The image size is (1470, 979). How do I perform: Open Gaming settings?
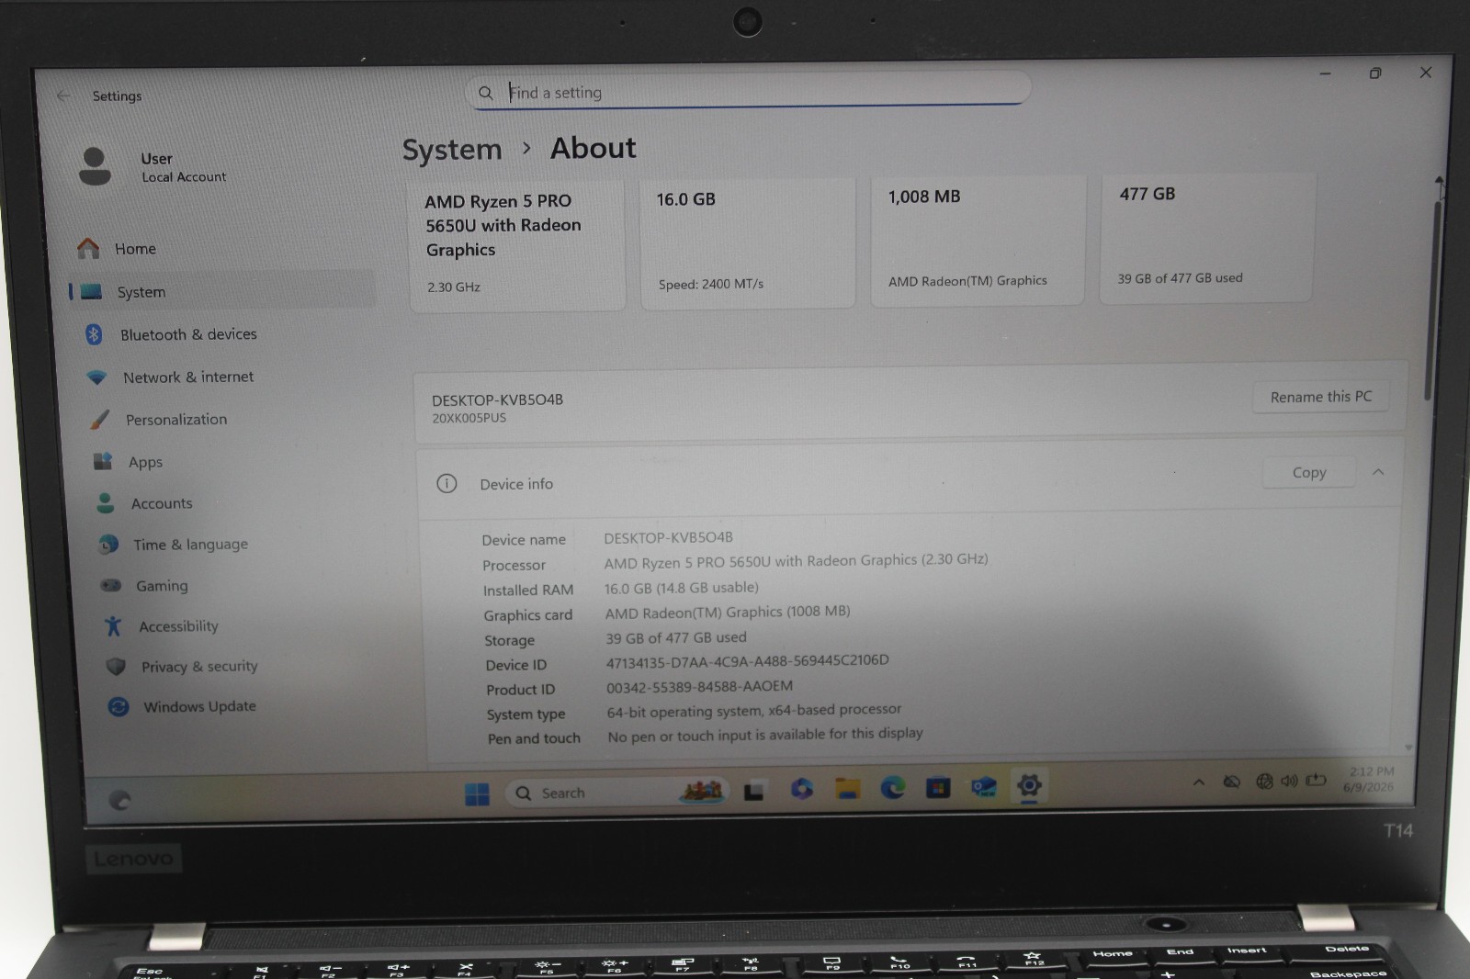[x=161, y=586]
